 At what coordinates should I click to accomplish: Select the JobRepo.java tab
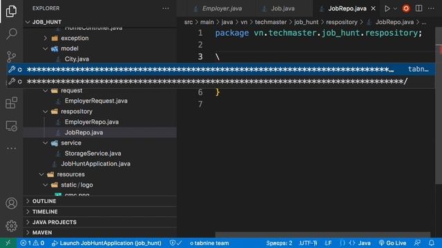(x=347, y=8)
